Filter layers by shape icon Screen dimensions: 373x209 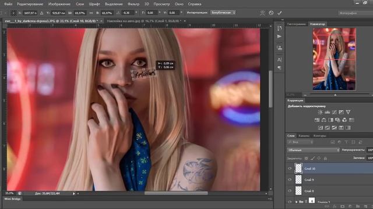(353, 142)
